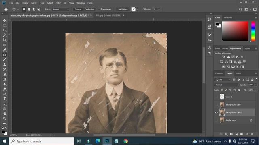
Task: Choose Destination patch mode
Action: click(89, 10)
